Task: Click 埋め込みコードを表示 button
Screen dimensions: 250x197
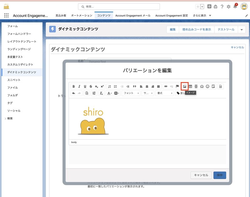Action: tap(197, 29)
